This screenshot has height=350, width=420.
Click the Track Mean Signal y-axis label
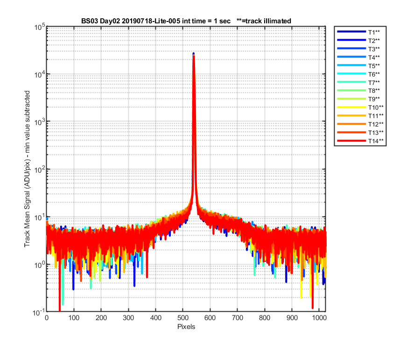click(x=27, y=169)
